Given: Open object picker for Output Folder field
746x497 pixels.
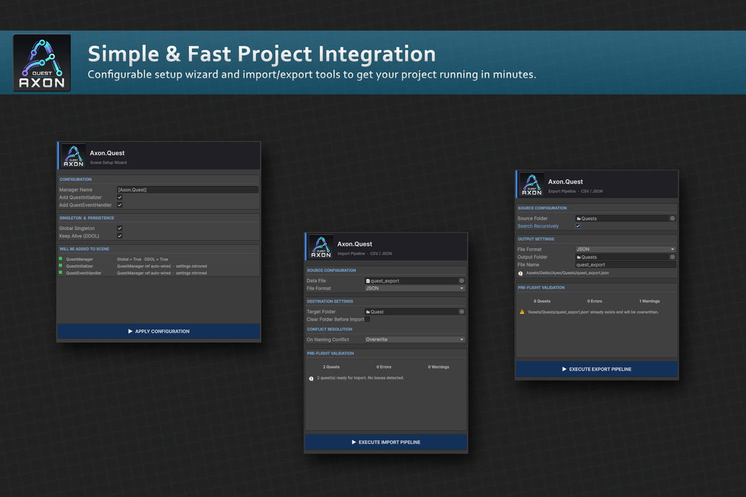Looking at the screenshot, I should (672, 257).
